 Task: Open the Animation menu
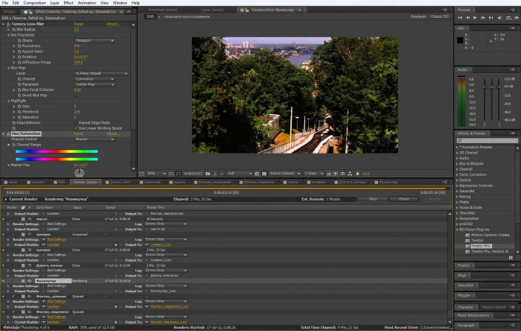point(87,3)
